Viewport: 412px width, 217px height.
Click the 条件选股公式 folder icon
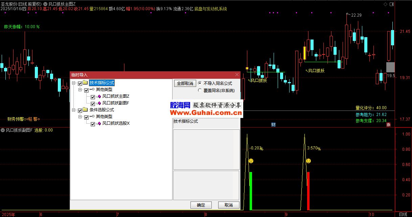[x=85, y=110]
